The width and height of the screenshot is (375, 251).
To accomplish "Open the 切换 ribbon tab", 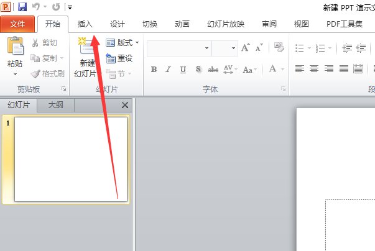I will [150, 24].
